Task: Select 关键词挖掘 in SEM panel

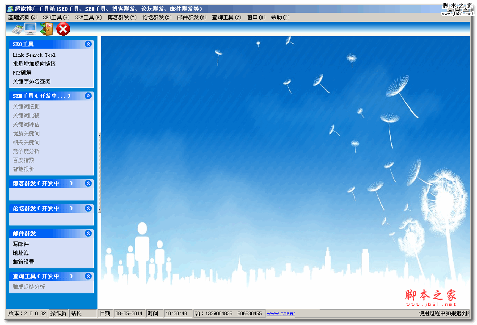Action: (x=26, y=107)
